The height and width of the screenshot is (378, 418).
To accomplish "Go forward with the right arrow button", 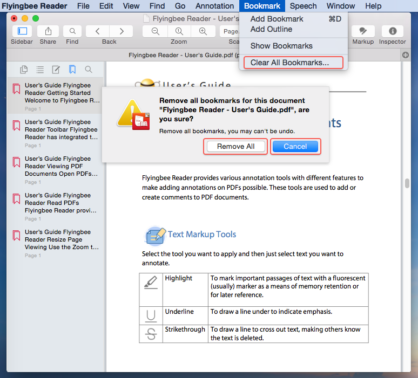I will pos(122,31).
